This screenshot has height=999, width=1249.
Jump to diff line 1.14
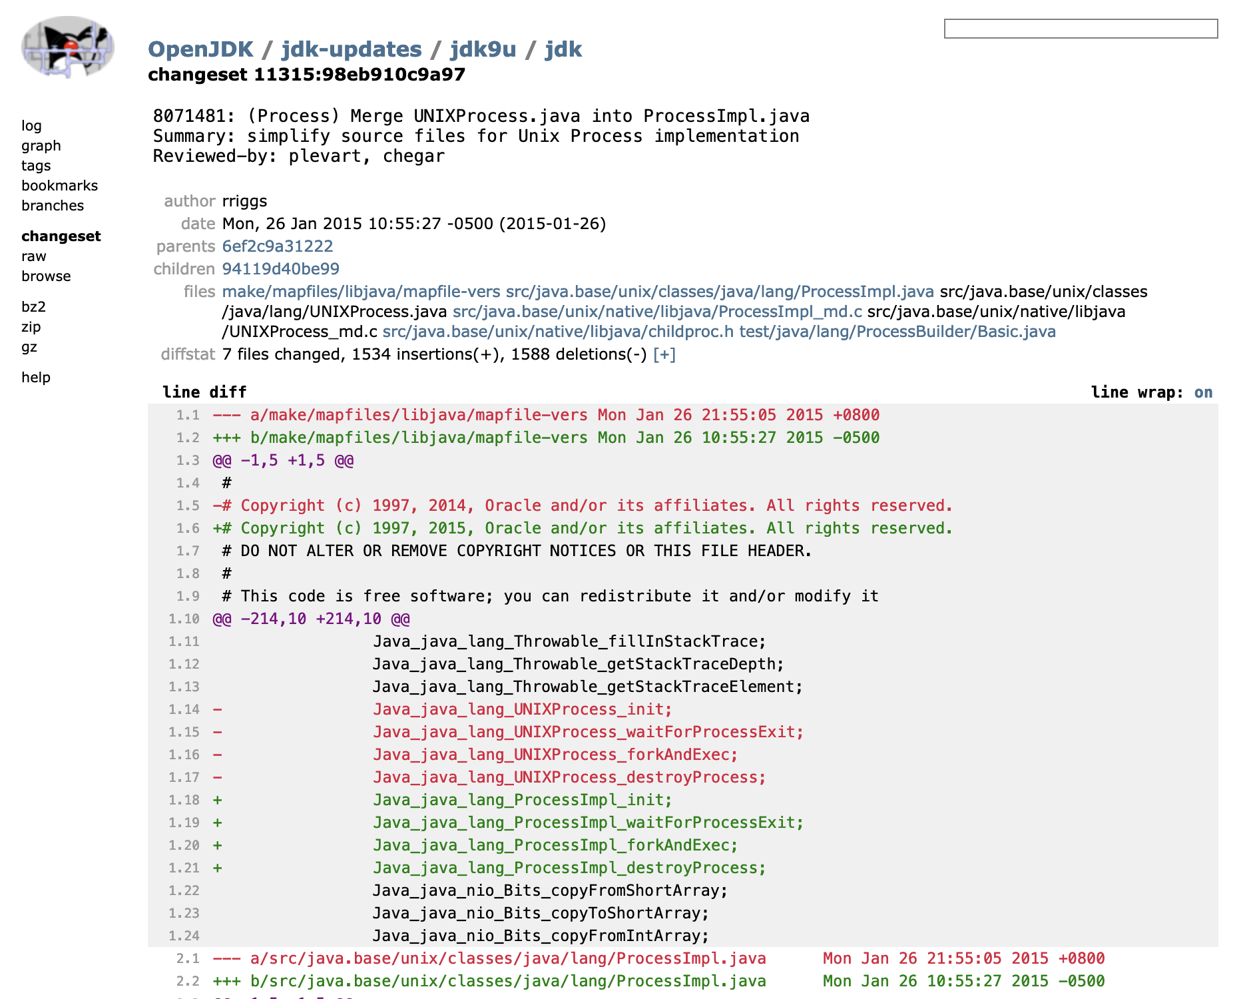(184, 709)
